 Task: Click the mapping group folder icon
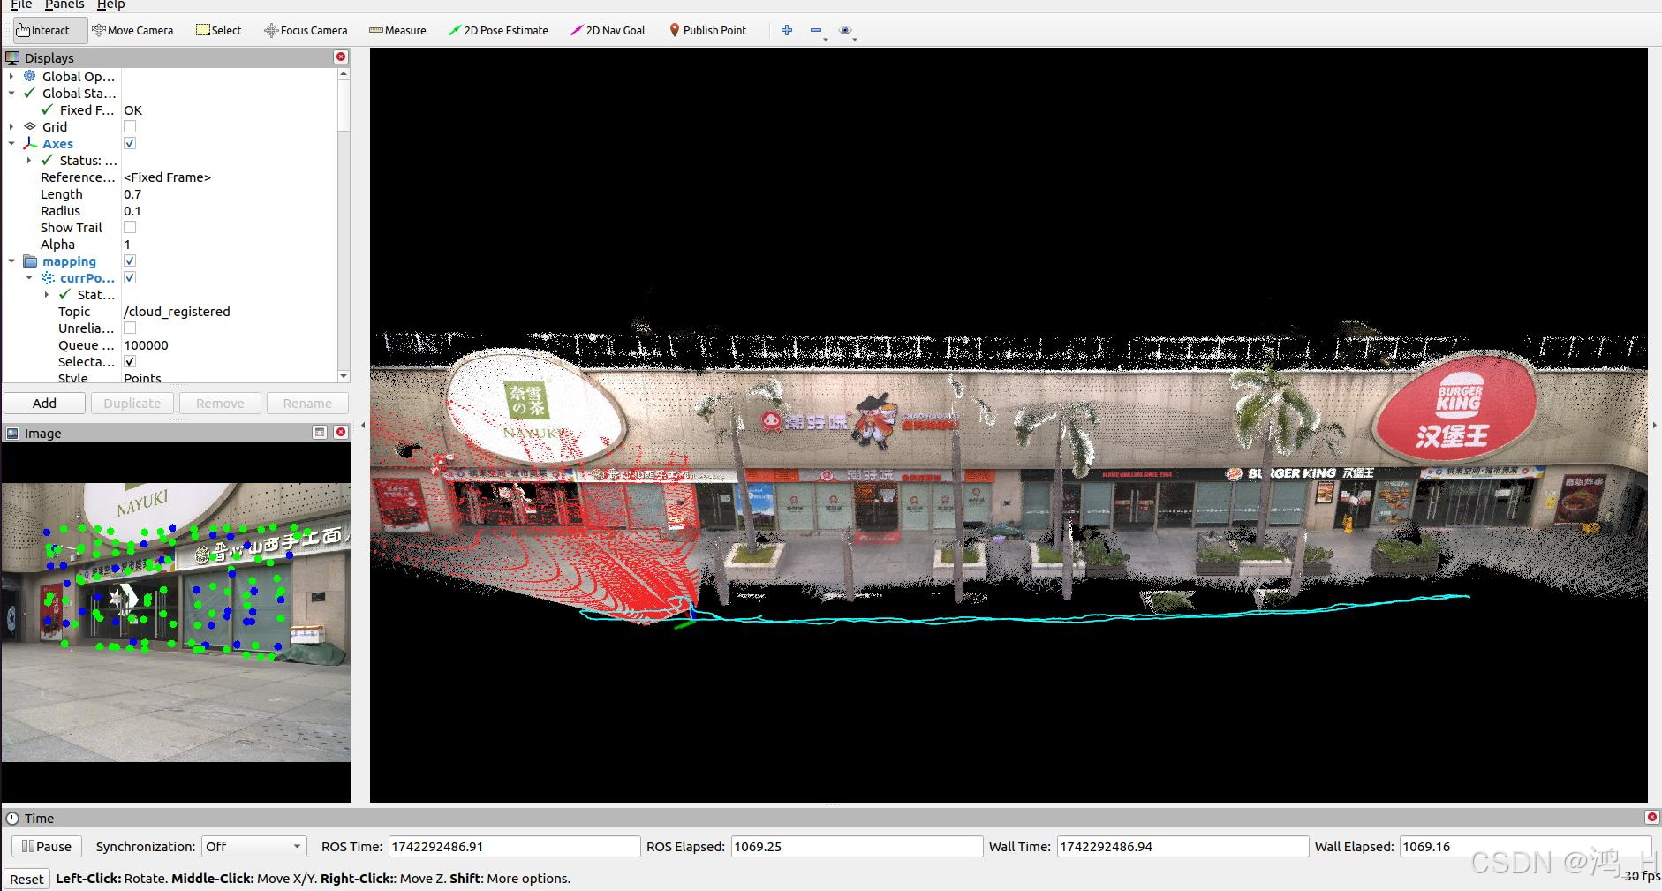(30, 261)
